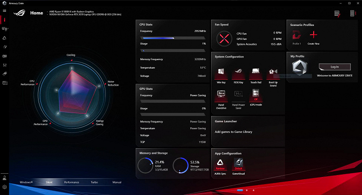Go to second page indicator dot
Image resolution: width=362 pixels, height=195 pixels.
tap(247, 190)
